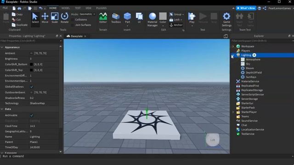Expand the StarterPlayer node
The width and height of the screenshot is (294, 165).
click(x=233, y=112)
